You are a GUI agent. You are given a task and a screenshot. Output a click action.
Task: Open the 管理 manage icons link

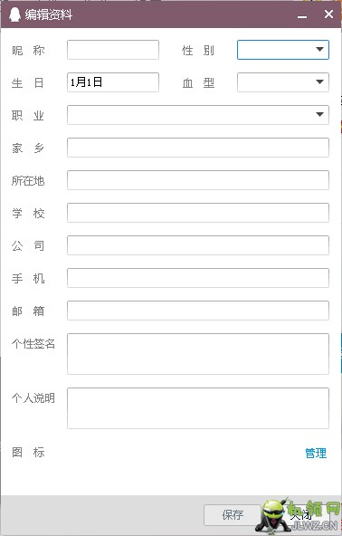(x=316, y=453)
